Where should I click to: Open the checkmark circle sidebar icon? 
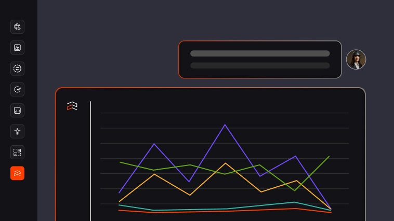(x=17, y=90)
